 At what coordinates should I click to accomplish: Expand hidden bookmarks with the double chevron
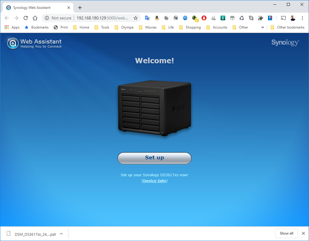point(262,27)
